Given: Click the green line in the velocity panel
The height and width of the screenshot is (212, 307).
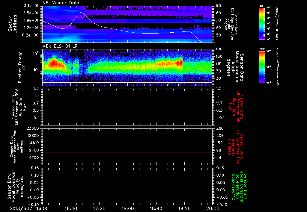Looking at the screenshot, I should point(127,190).
